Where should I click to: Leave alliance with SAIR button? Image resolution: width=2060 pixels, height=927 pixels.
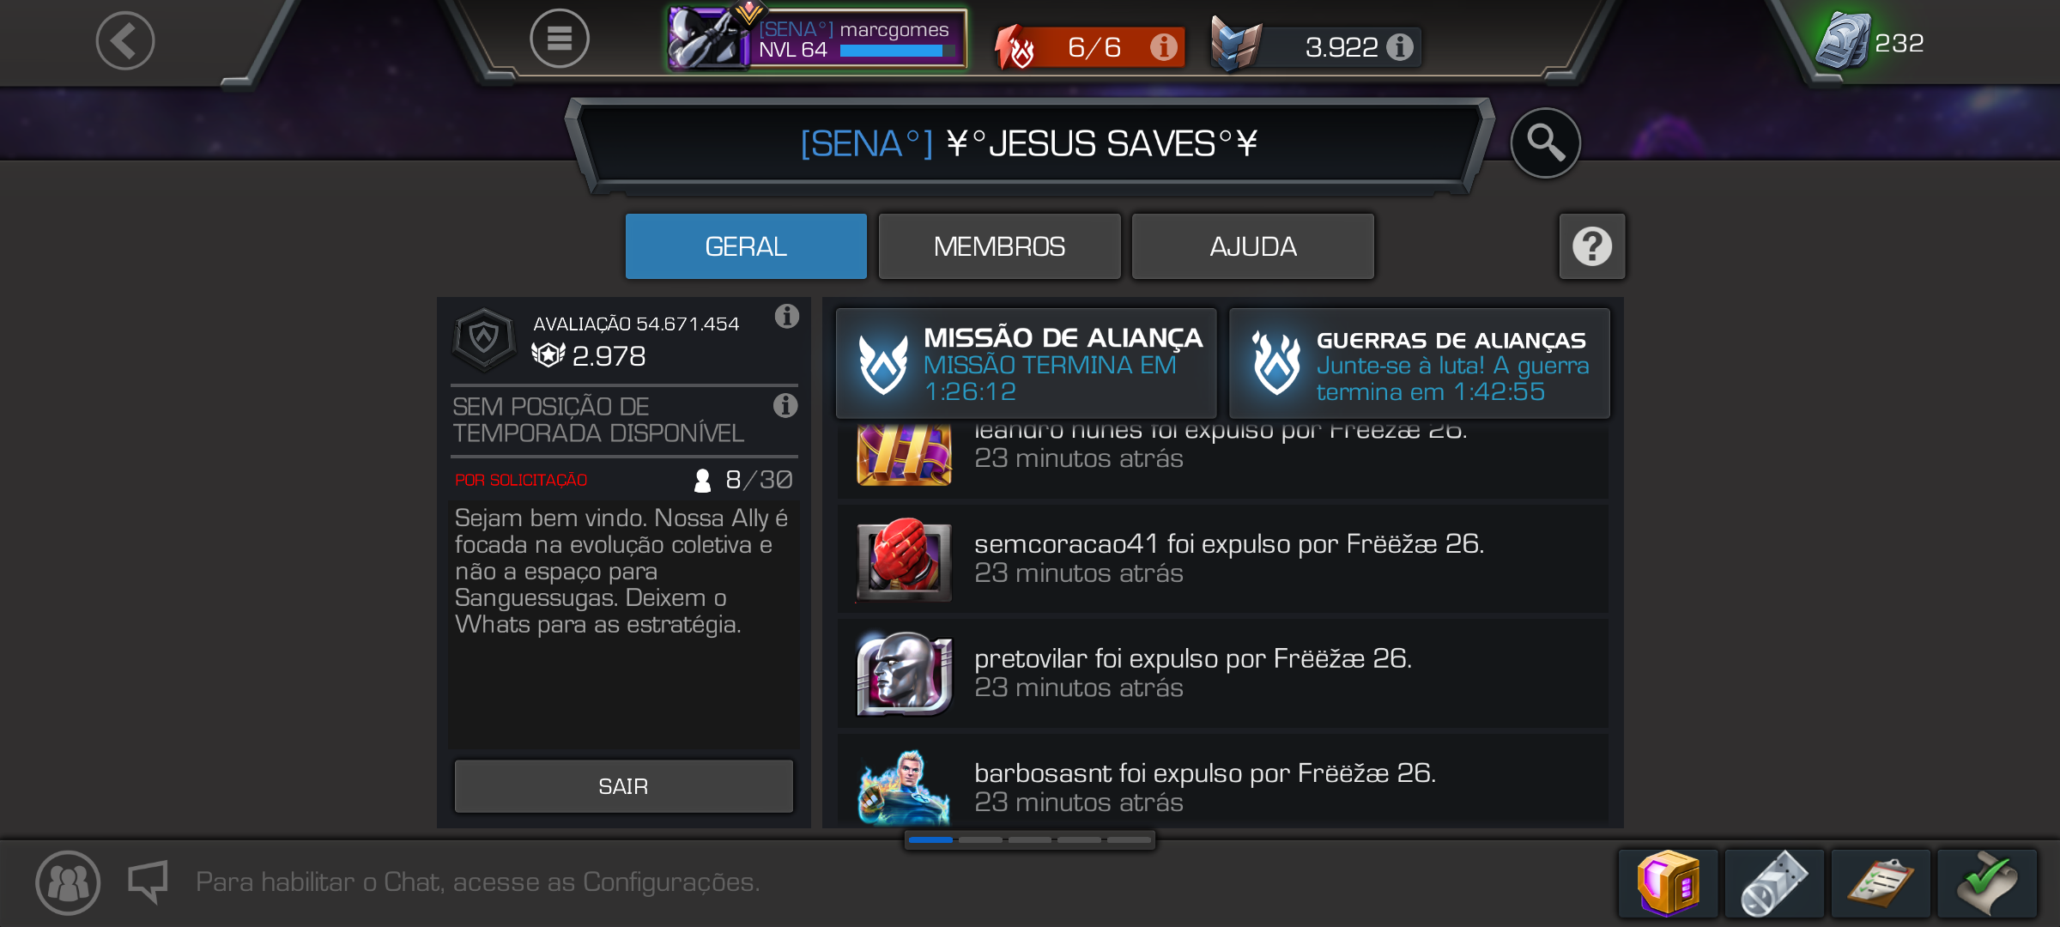623,786
